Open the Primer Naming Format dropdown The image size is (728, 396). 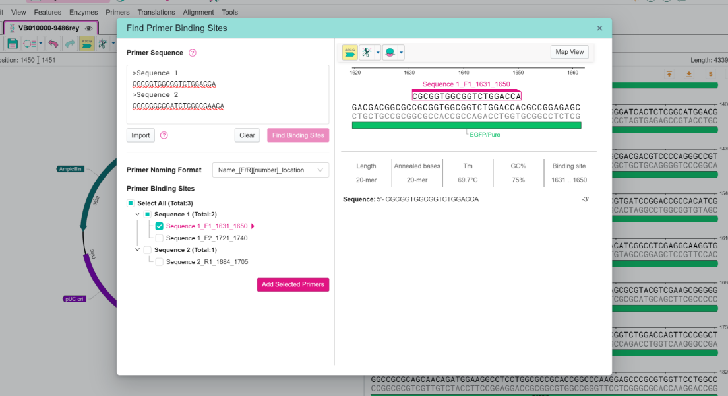pyautogui.click(x=270, y=170)
